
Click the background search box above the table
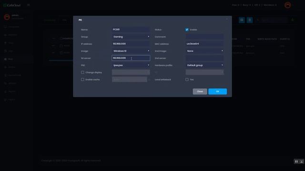pyautogui.click(x=274, y=20)
